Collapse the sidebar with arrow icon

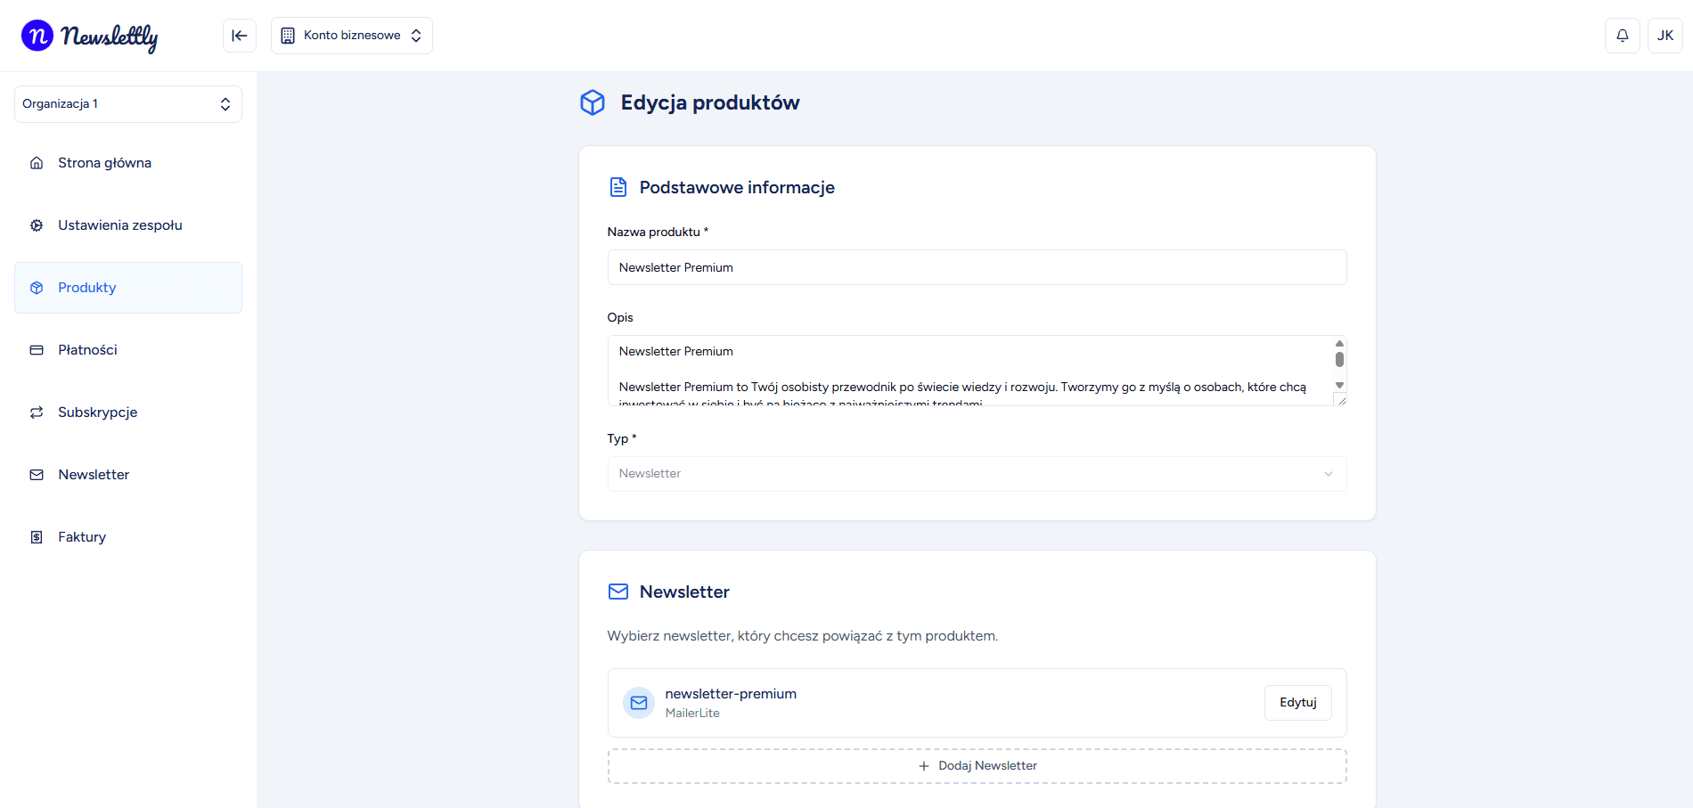(240, 36)
